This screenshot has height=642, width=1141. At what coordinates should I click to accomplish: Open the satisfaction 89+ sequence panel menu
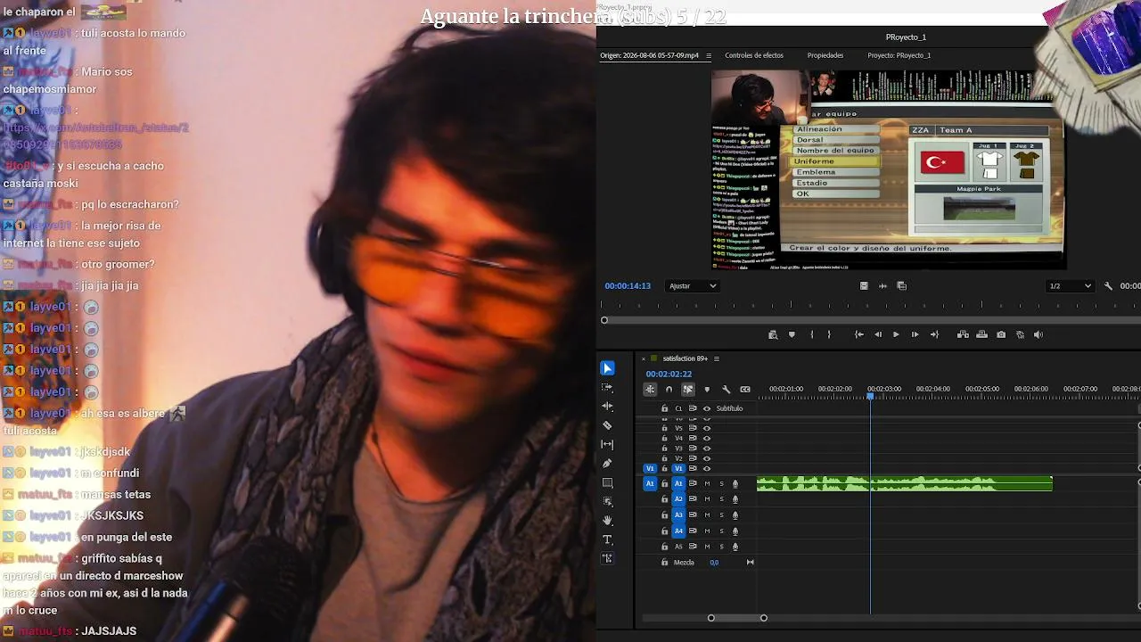(716, 359)
